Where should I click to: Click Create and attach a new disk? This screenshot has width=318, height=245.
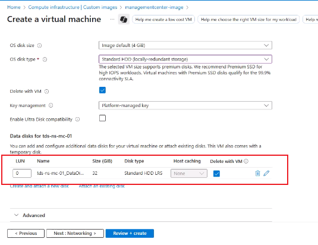tap(39, 186)
